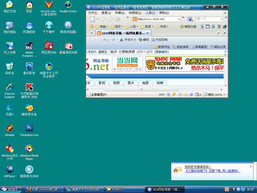This screenshot has width=257, height=193.
Task: Click the QQ penguin envelope in notification popup
Action: pyautogui.click(x=177, y=170)
